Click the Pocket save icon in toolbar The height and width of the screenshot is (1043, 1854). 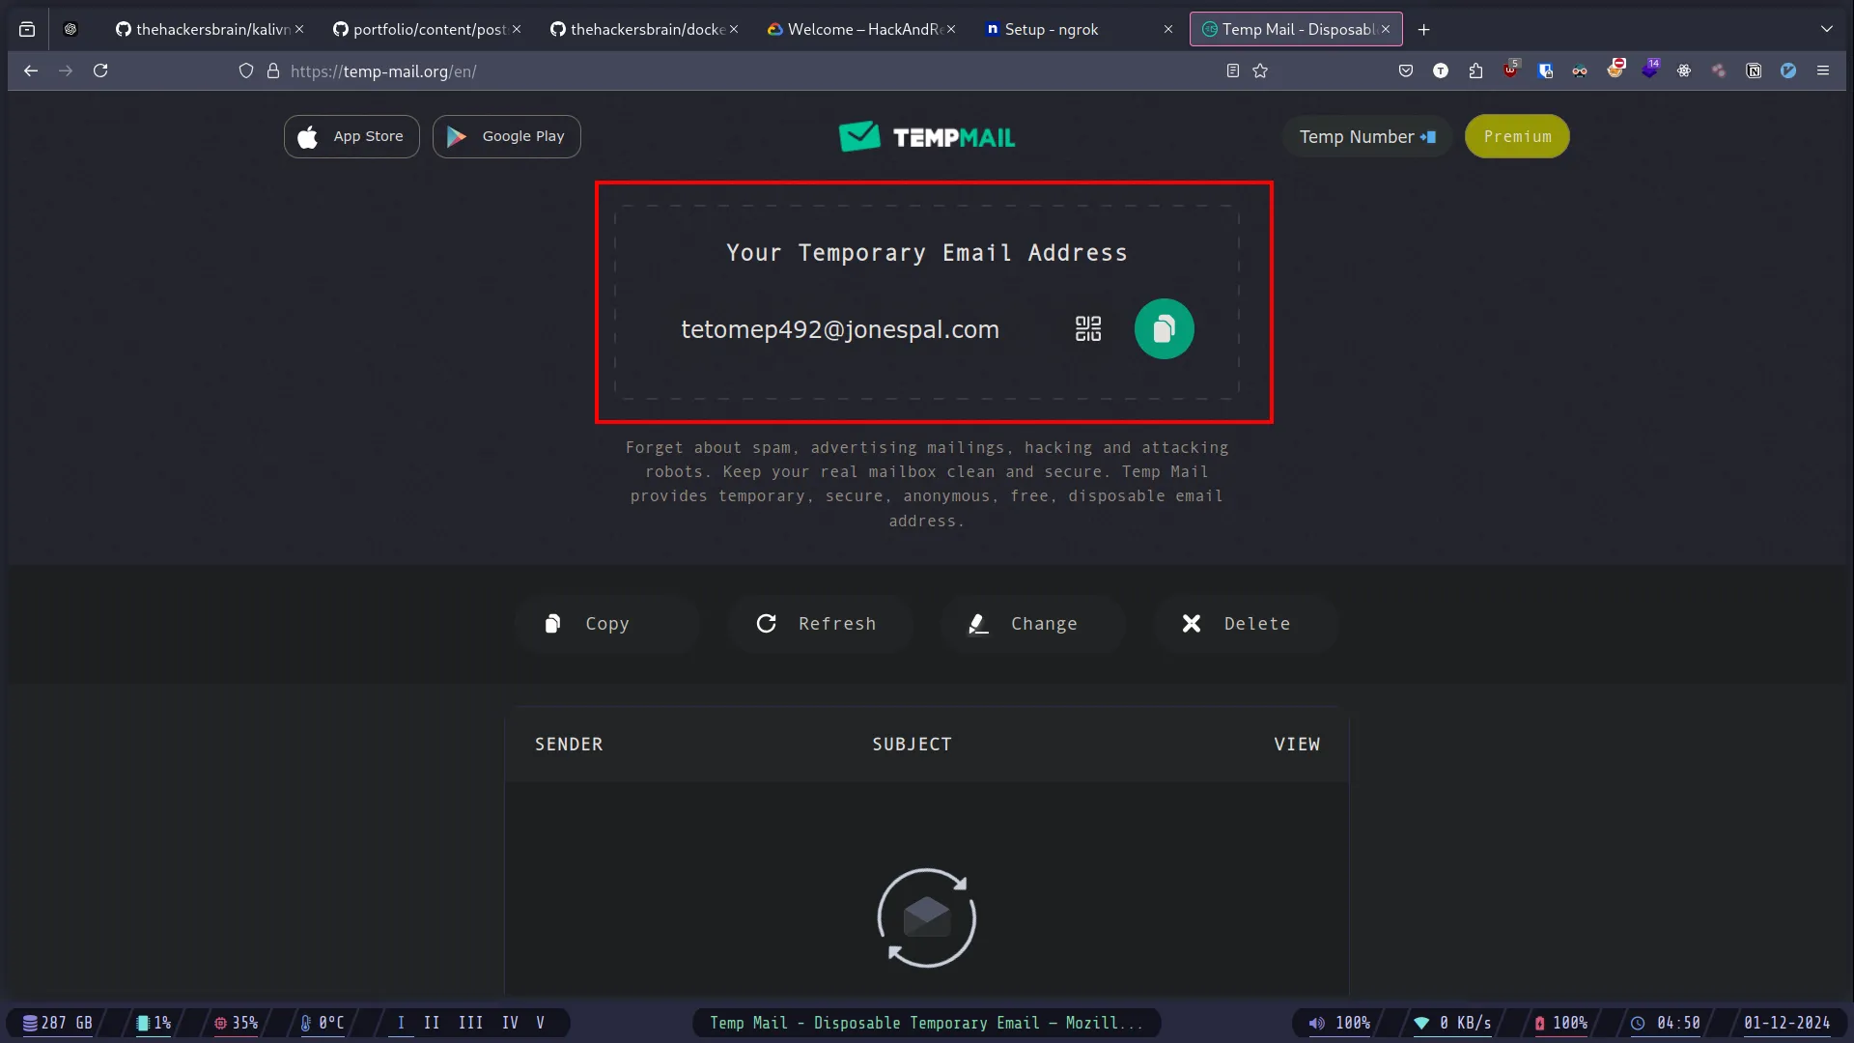point(1406,70)
